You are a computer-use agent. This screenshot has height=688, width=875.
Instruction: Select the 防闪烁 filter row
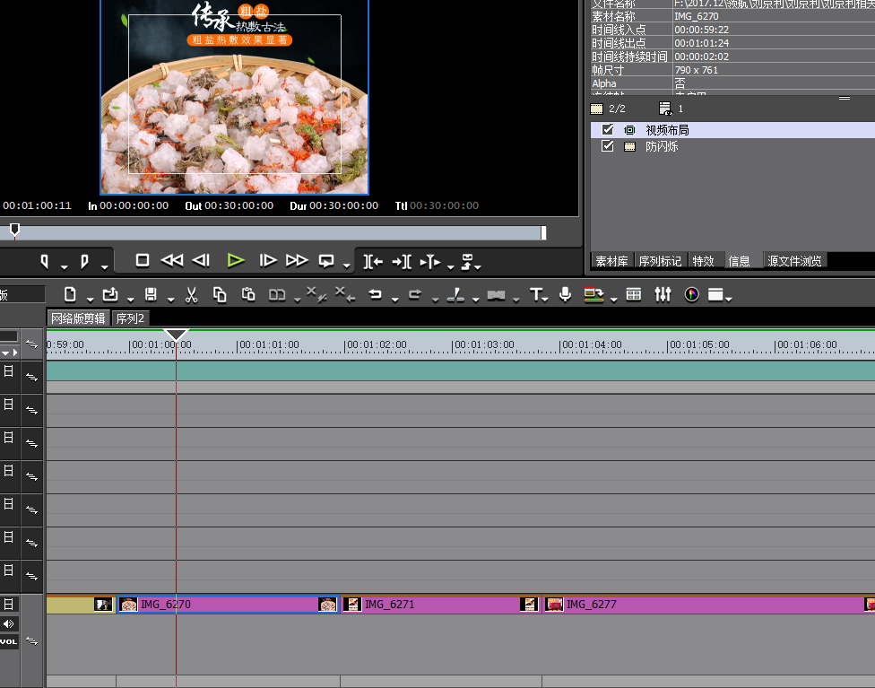pyautogui.click(x=732, y=146)
